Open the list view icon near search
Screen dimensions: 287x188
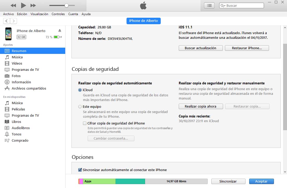click(209, 5)
